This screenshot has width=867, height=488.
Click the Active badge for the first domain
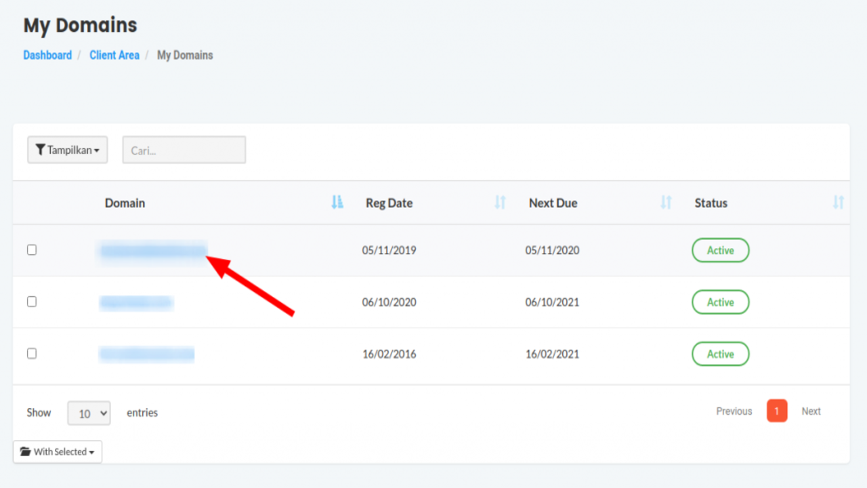click(720, 250)
